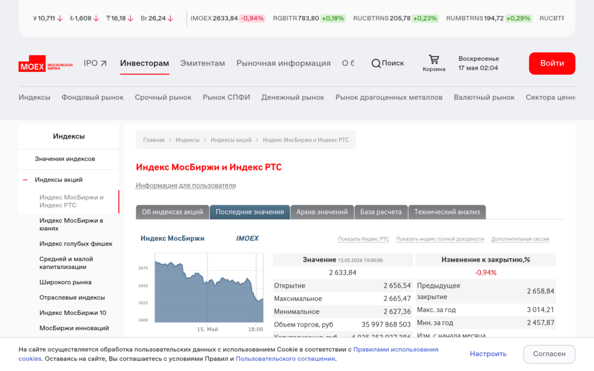Open Фондовый рынок submenu item
This screenshot has height=371, width=594.
92,97
